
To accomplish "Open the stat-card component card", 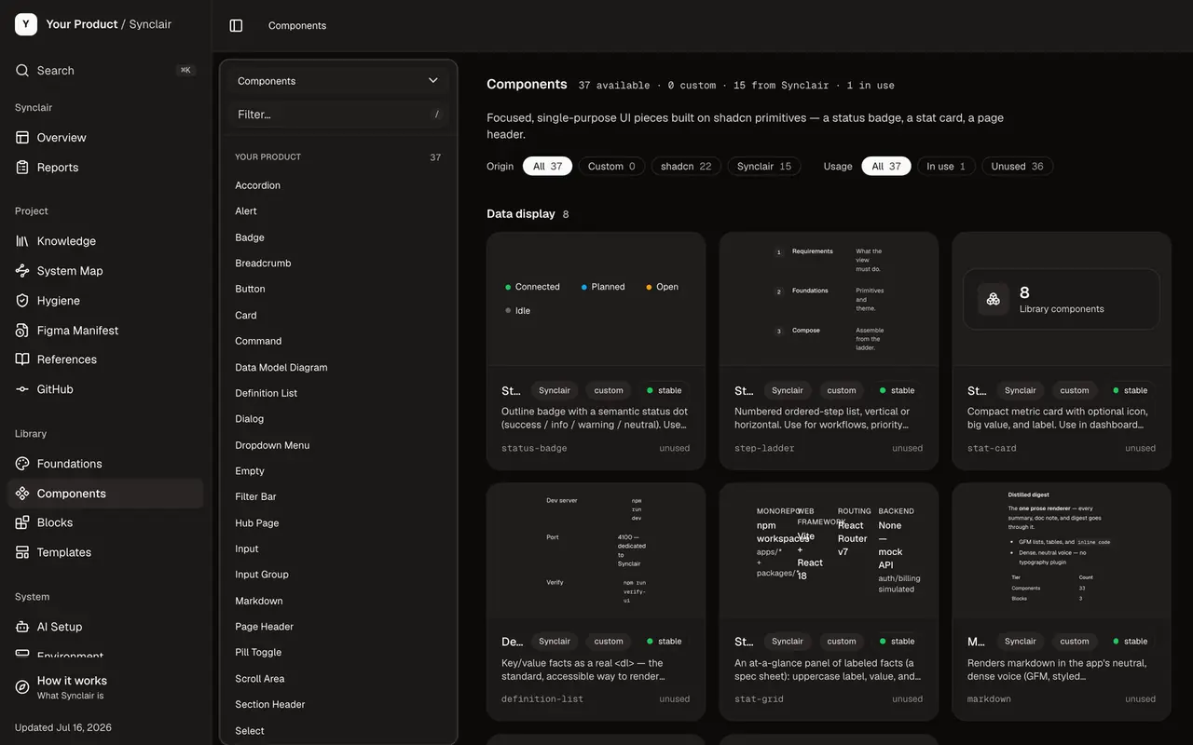I will pos(1062,351).
